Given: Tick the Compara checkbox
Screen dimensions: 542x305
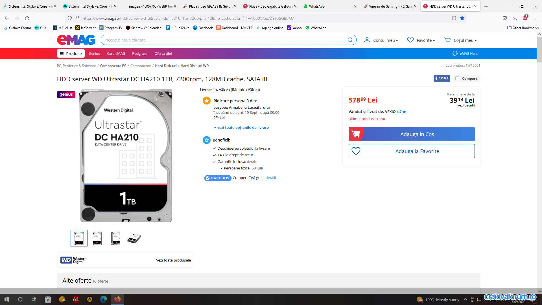Looking at the screenshot, I should pos(457,79).
